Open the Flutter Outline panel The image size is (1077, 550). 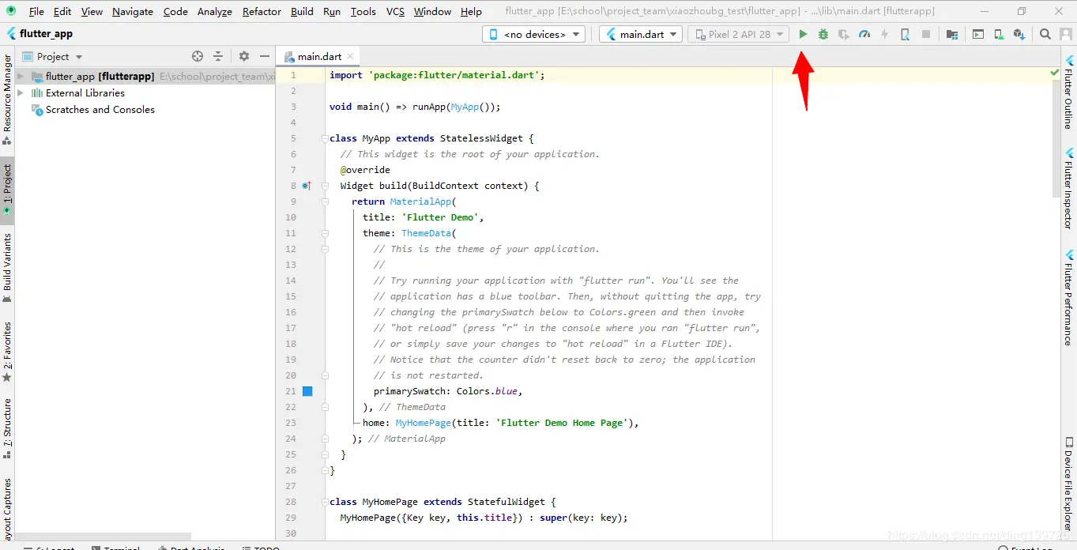click(x=1069, y=92)
